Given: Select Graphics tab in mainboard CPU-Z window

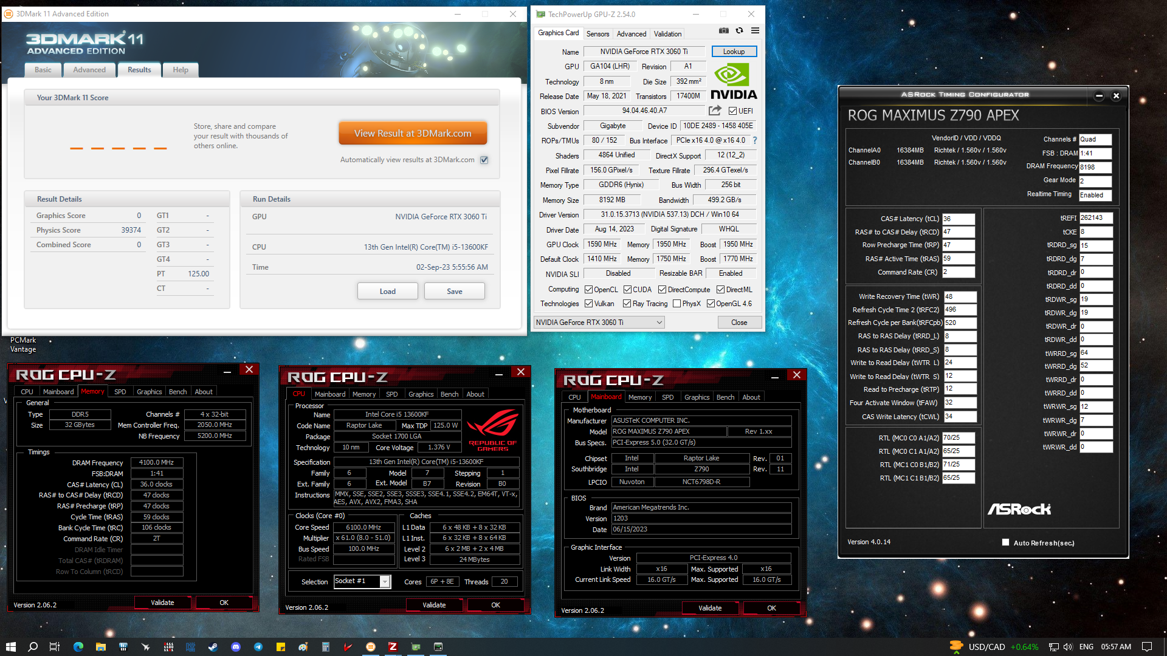Looking at the screenshot, I should 697,397.
